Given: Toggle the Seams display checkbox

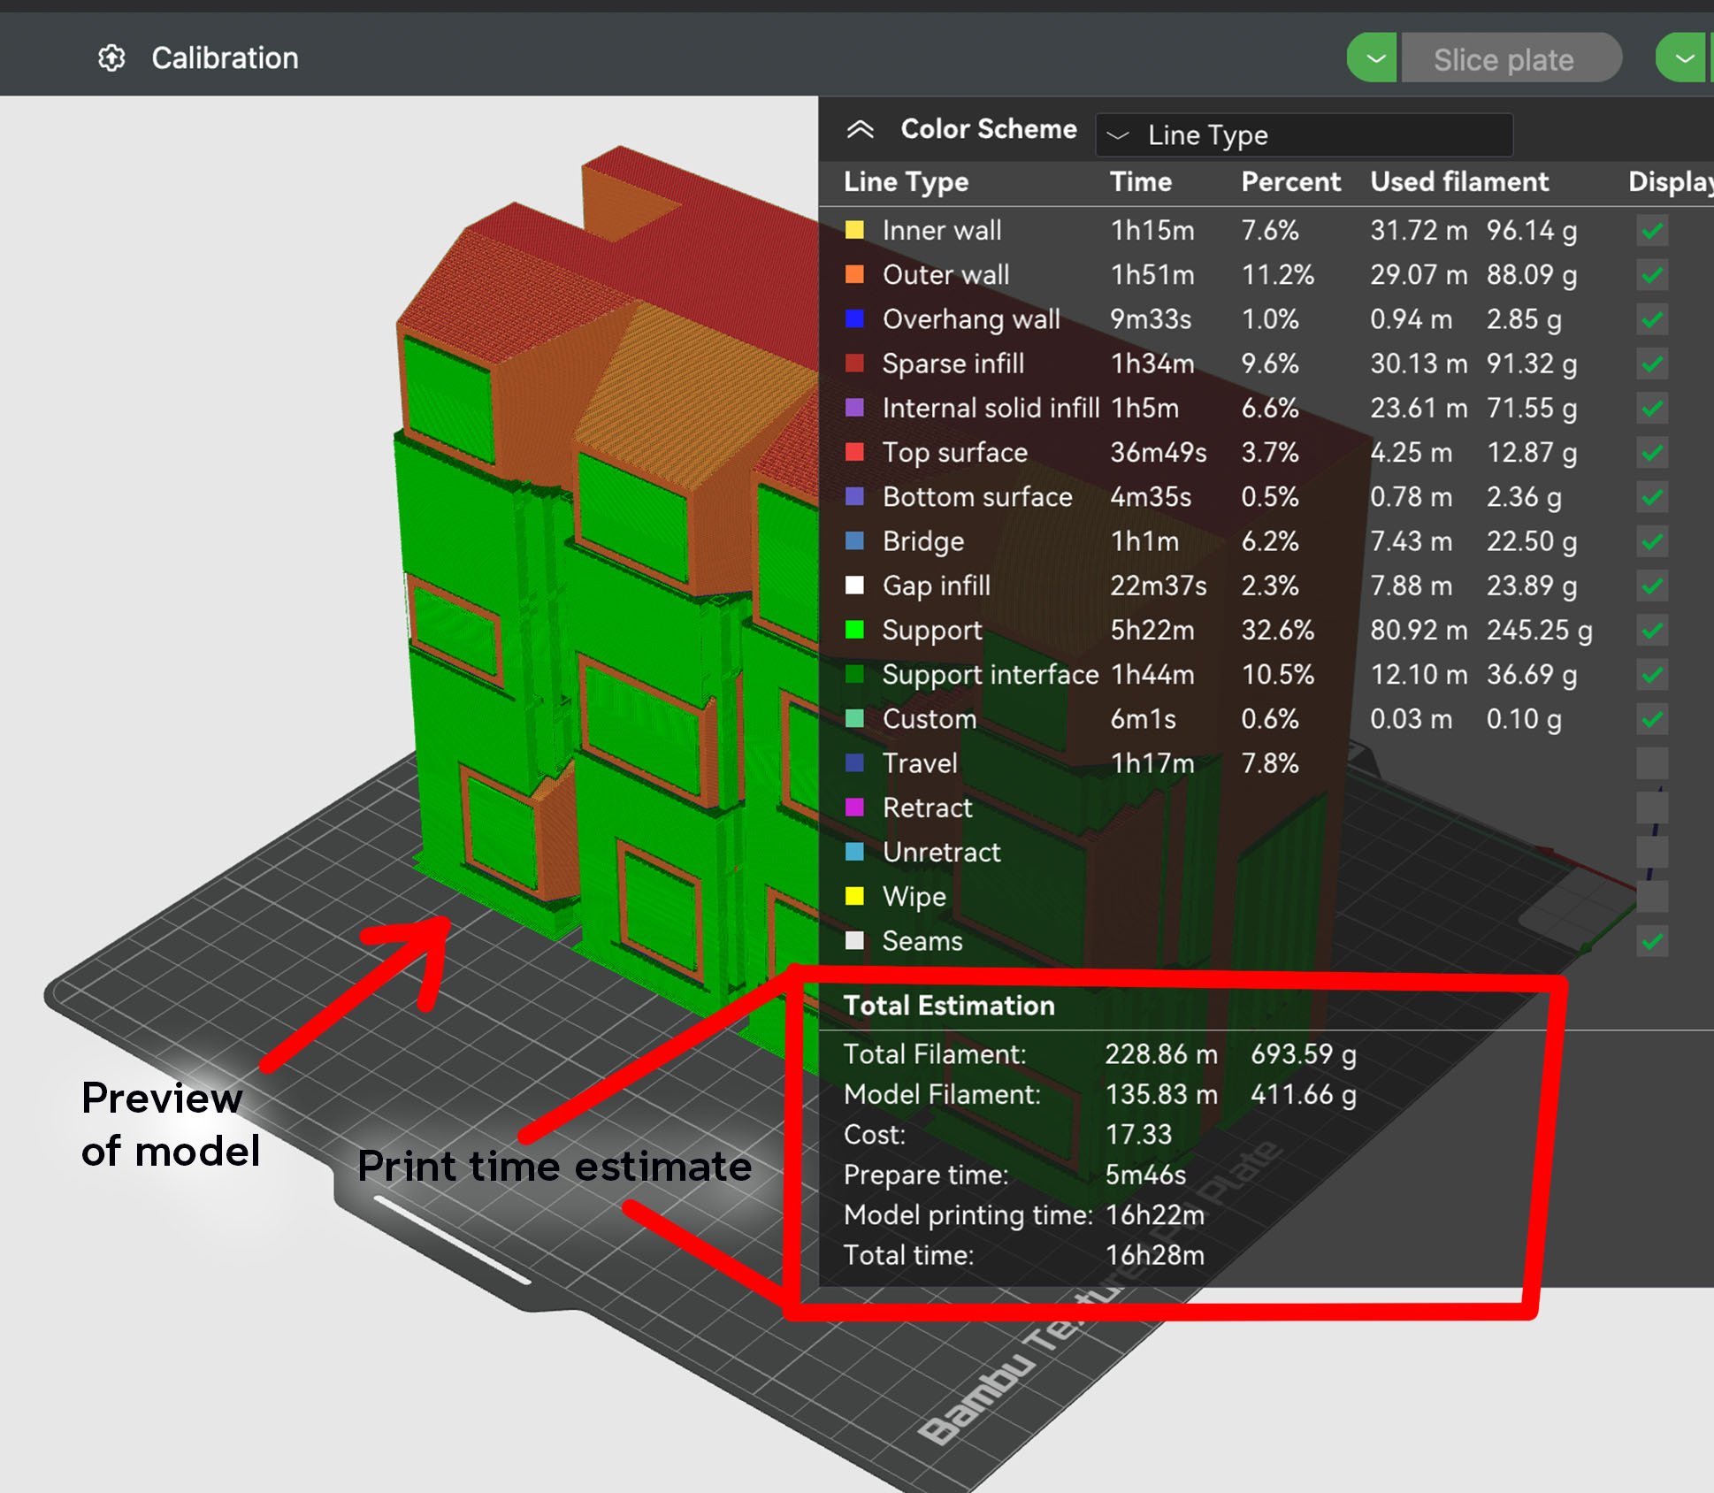Looking at the screenshot, I should [x=1651, y=941].
